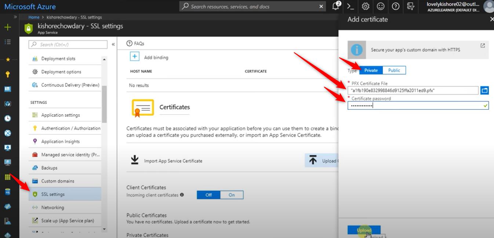Open the globe App Services icon in left rail
The width and height of the screenshot is (494, 238).
point(7,133)
